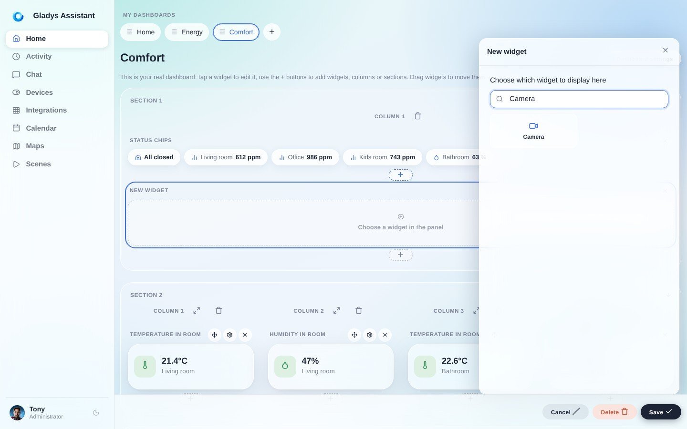Add widget below the New Widget block
Viewport: 687px width, 429px height.
[x=401, y=255]
